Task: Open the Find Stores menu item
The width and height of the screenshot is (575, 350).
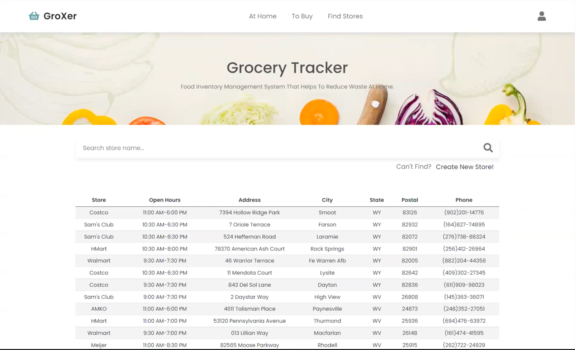Action: (345, 16)
